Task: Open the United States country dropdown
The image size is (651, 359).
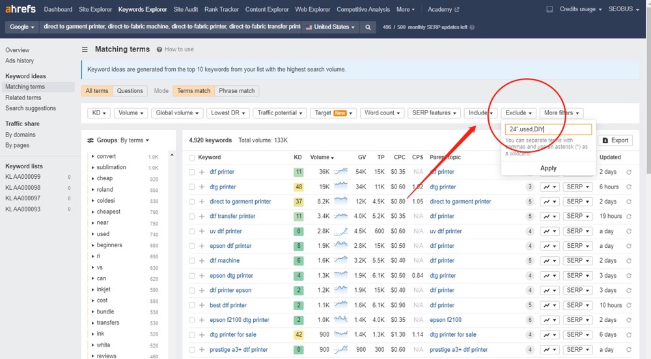Action: [x=330, y=27]
